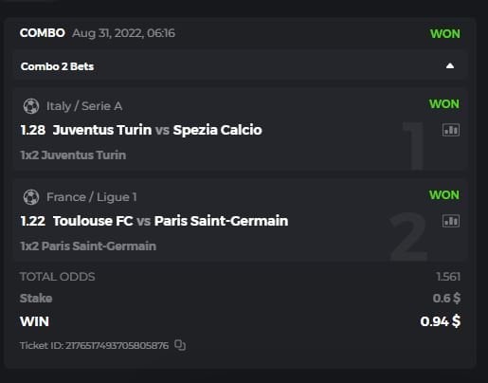Viewport: 488px width, 383px height.
Task: Click the 1.22 odds value
Action: (x=33, y=221)
